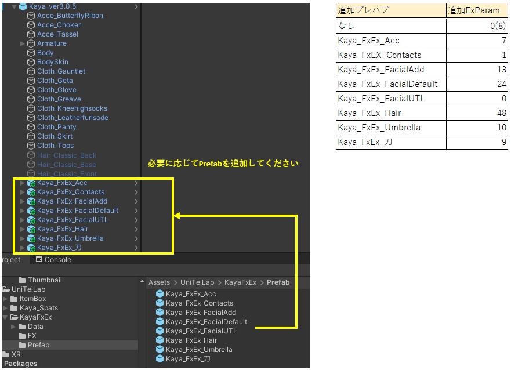Click the FX folder icon
511x370 pixels.
(x=22, y=336)
